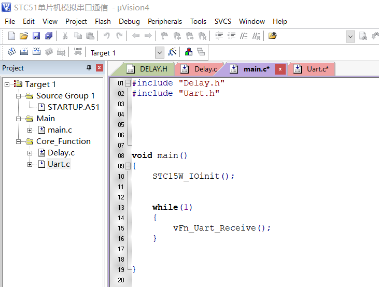Open the Flash menu
The height and width of the screenshot is (287, 379).
pos(103,22)
